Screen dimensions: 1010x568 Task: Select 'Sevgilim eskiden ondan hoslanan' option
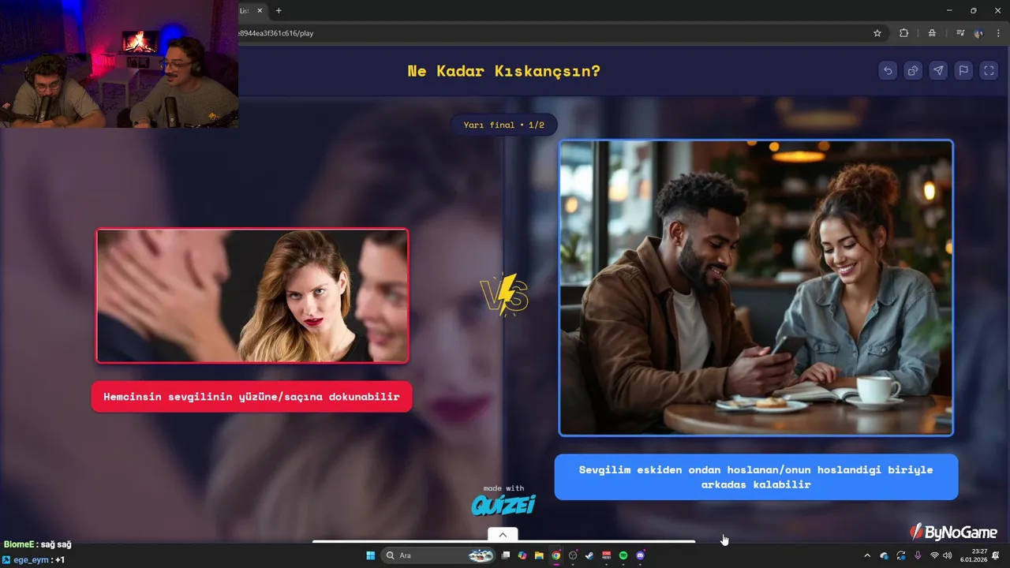pos(756,476)
